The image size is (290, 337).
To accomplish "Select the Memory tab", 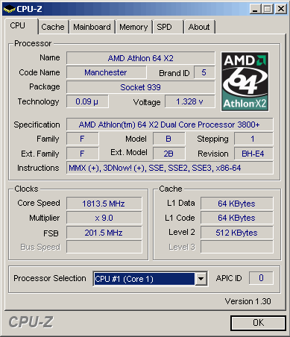I will [x=133, y=27].
